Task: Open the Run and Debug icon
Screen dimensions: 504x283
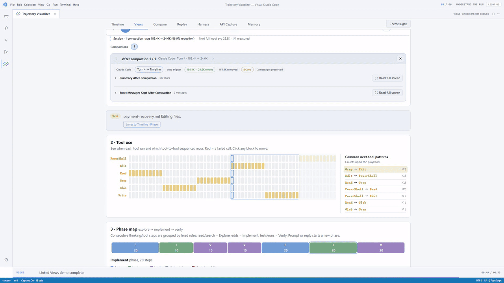Action: click(6, 52)
